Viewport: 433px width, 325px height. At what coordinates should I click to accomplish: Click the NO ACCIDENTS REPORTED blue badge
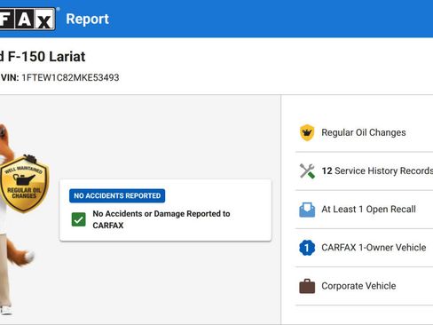click(117, 195)
